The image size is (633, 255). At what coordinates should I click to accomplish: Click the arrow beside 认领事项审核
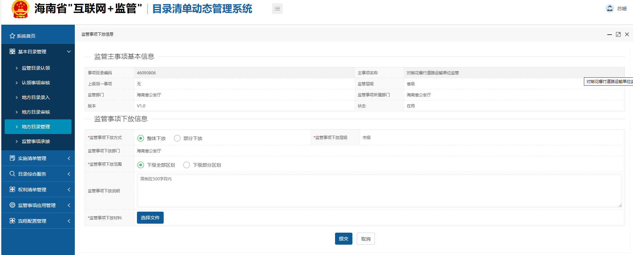[x=17, y=83]
